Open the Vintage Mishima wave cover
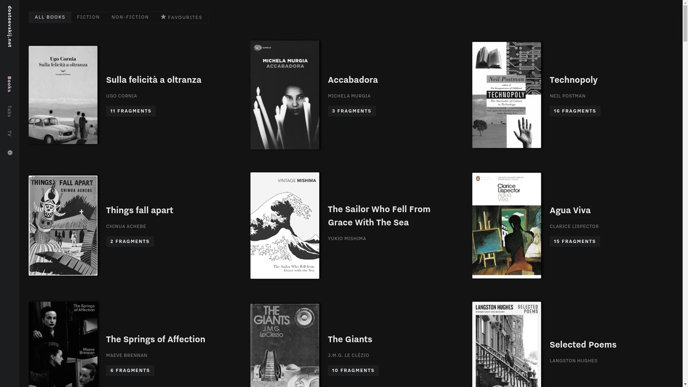 pos(285,225)
